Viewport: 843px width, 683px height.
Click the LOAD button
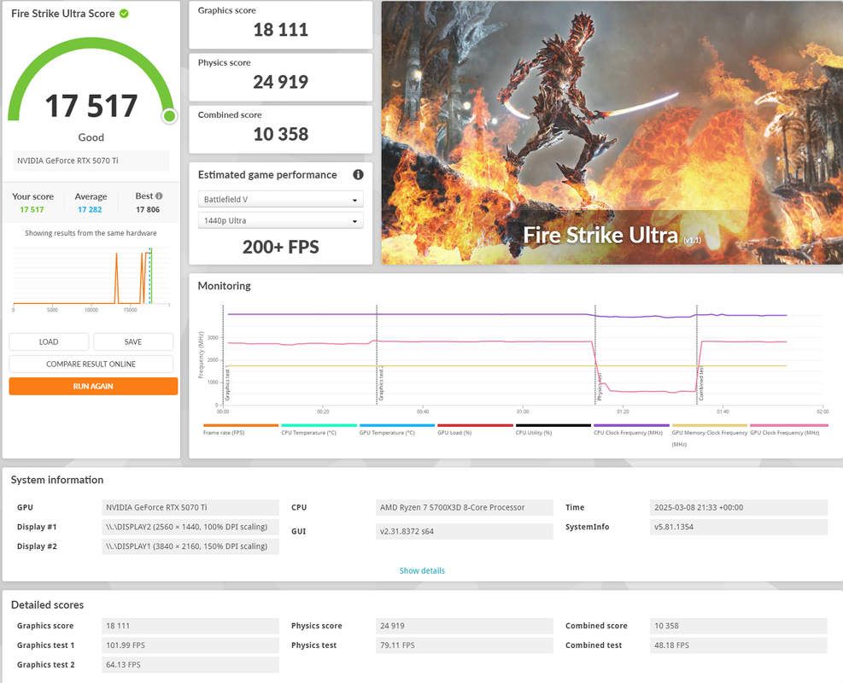pyautogui.click(x=49, y=341)
